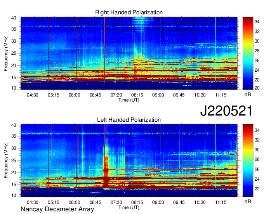The width and height of the screenshot is (264, 214).
Task: Click the 09:45 time tick of the left-handed plot
Action: [x=179, y=202]
